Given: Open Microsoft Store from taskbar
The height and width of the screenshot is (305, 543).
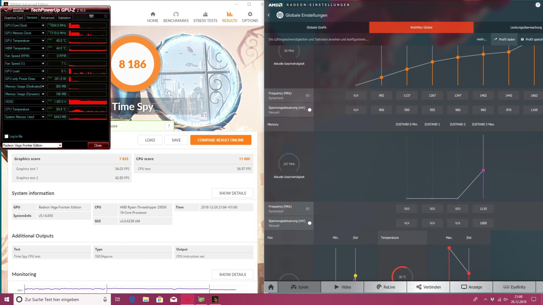Looking at the screenshot, I should pyautogui.click(x=160, y=299).
